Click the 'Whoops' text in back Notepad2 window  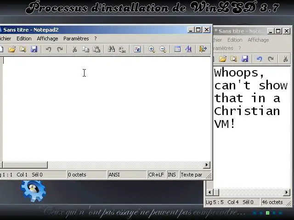pos(239,72)
